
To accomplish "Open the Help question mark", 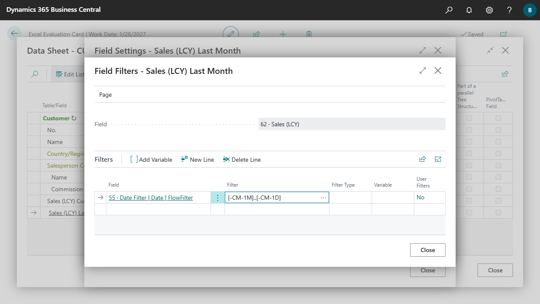I will (x=510, y=10).
